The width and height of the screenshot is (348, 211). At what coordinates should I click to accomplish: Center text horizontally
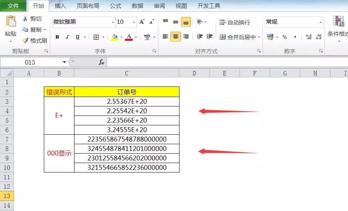(x=176, y=37)
